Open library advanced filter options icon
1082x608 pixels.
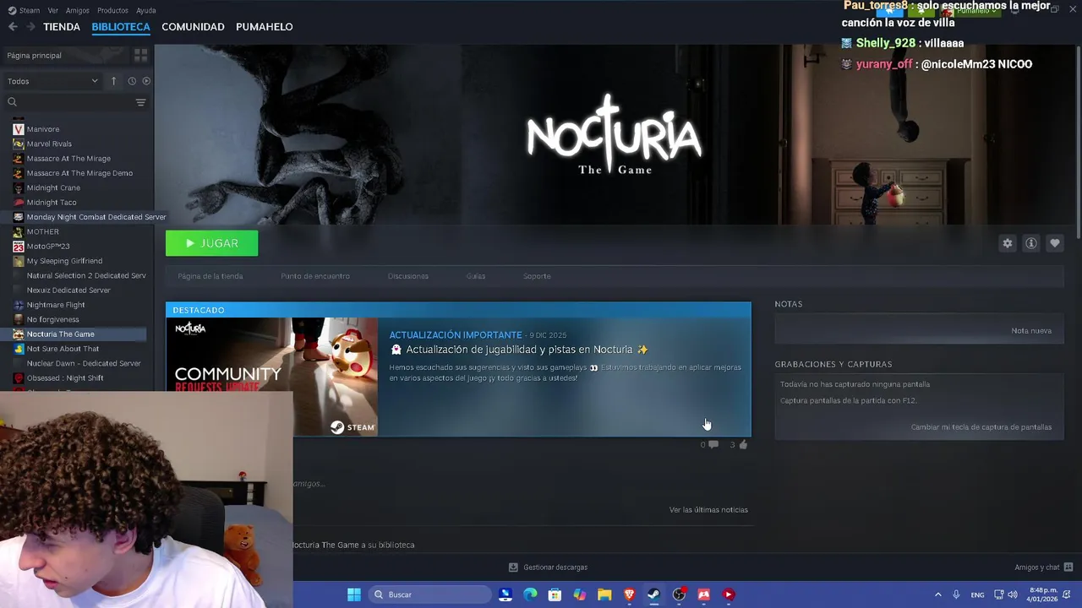141,102
